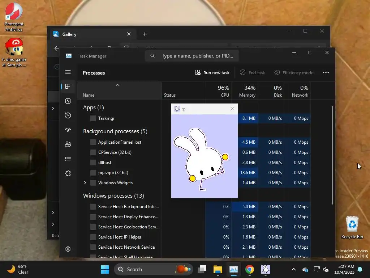
Task: Click the muted volume tray icon
Action: [326, 269]
